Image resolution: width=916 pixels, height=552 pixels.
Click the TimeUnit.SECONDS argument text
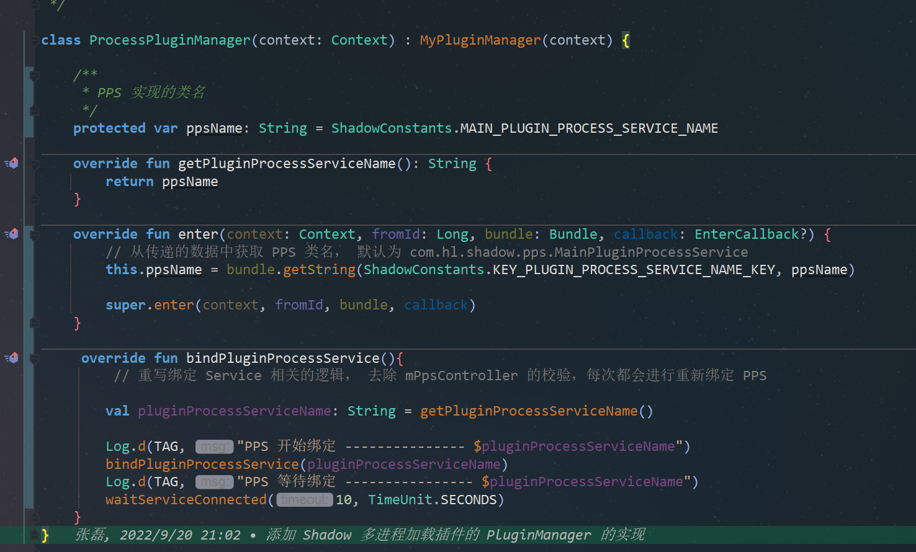(433, 499)
